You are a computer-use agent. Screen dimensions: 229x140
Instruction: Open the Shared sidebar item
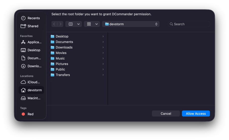tap(31, 26)
